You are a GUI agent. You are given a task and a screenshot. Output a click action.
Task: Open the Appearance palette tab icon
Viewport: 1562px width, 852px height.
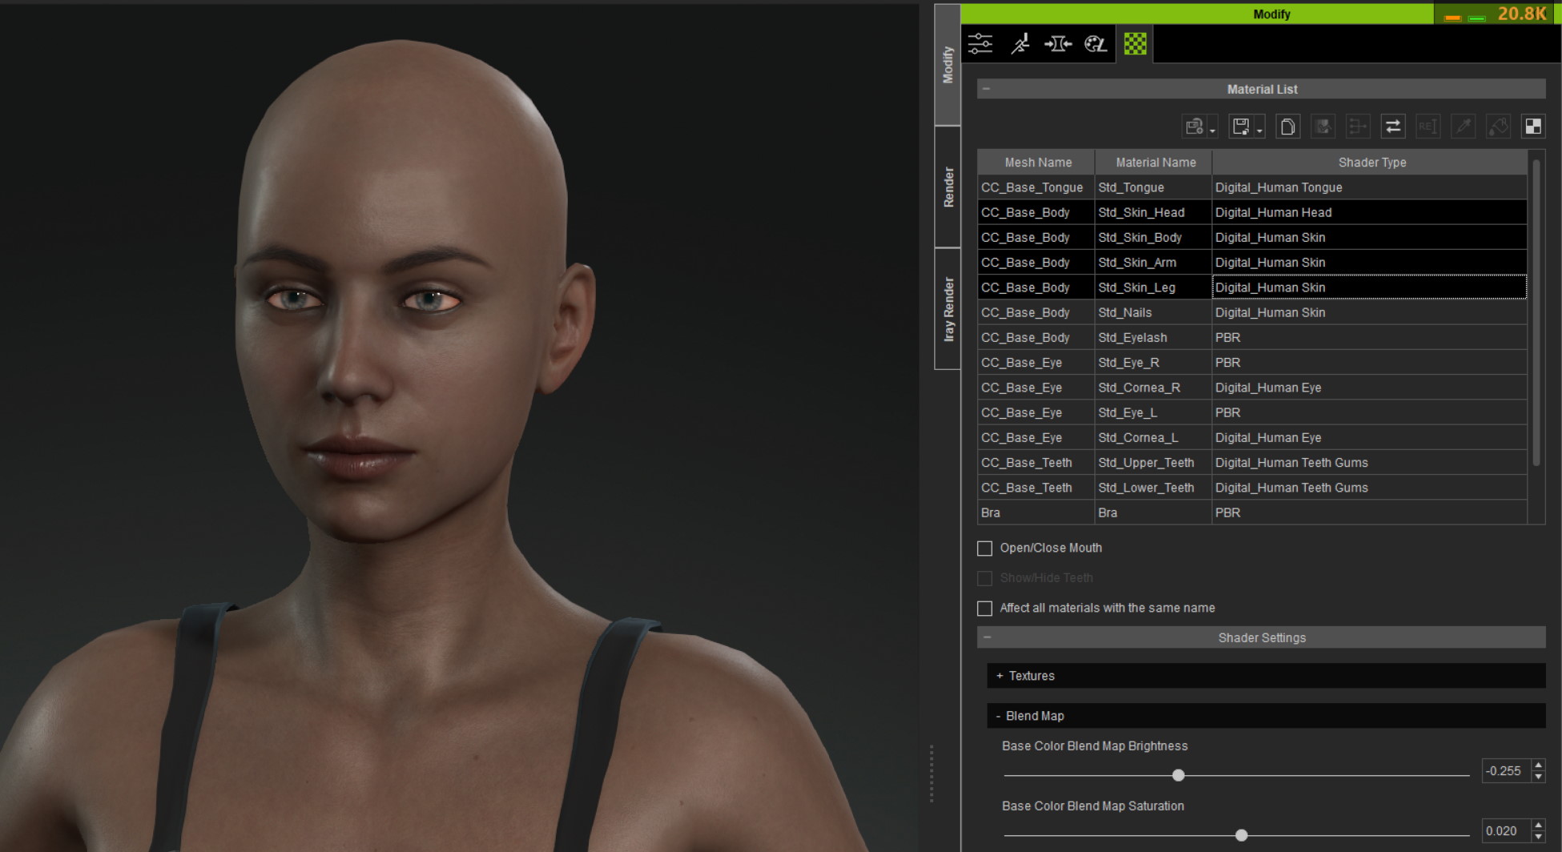pyautogui.click(x=1096, y=44)
